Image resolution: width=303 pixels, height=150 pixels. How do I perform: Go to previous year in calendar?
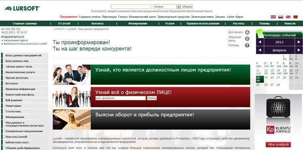click(260, 42)
